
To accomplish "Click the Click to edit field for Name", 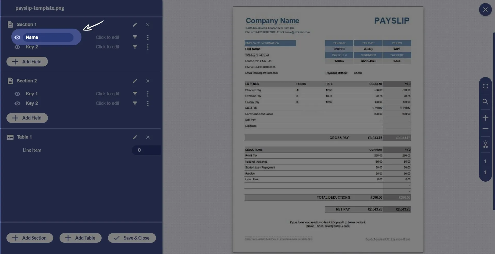I will pyautogui.click(x=107, y=37).
